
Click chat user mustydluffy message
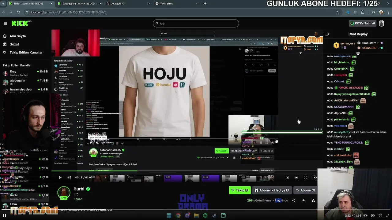pos(357,134)
